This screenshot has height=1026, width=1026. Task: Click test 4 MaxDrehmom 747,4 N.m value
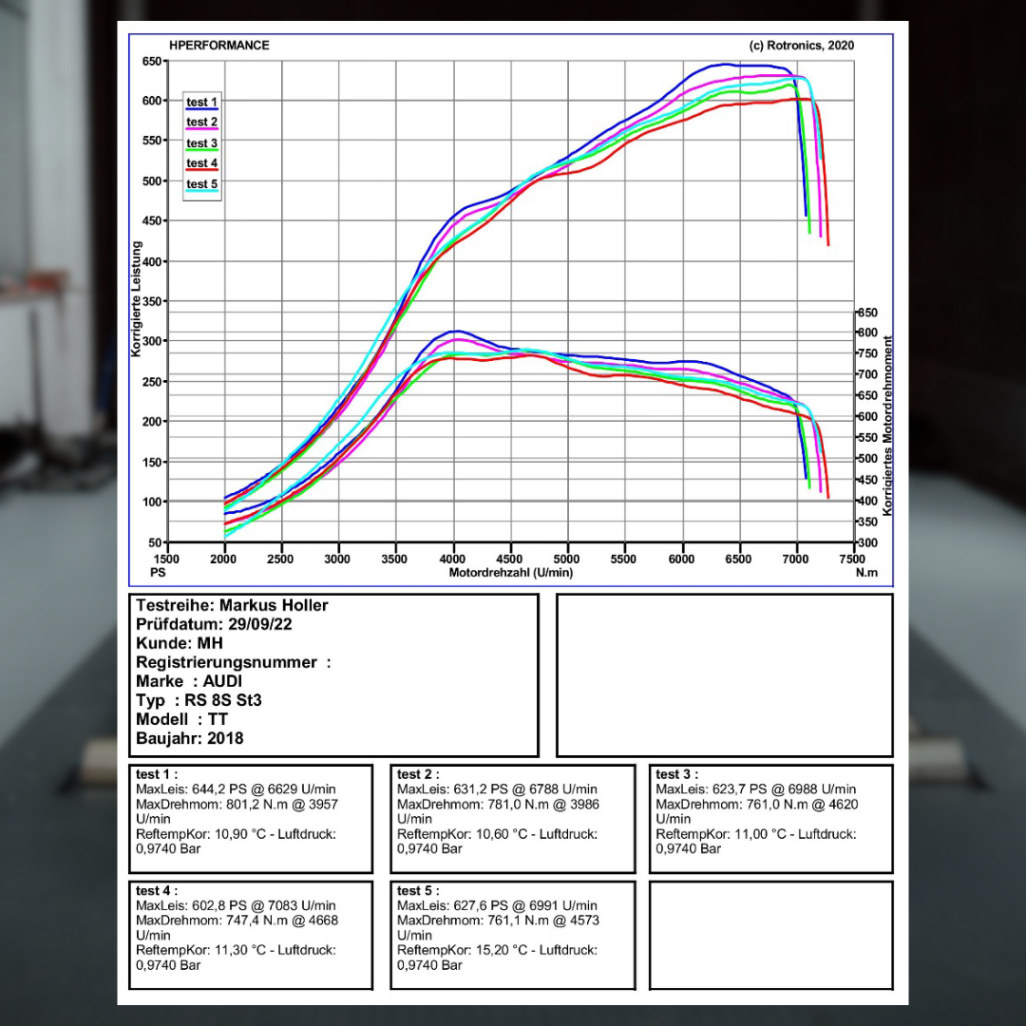pyautogui.click(x=235, y=920)
